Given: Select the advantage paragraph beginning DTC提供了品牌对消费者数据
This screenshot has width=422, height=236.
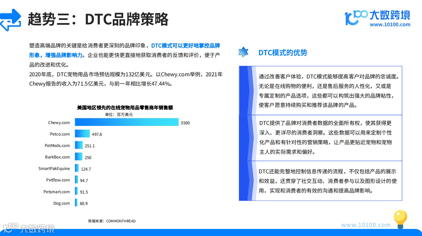Looking at the screenshot, I should click(326, 138).
